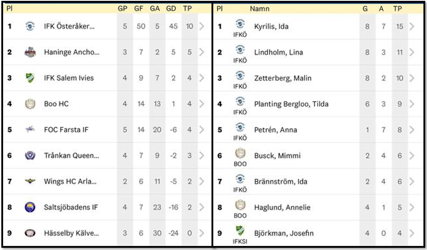Click the Trånkan Queens team logo
This screenshot has height=250, width=427.
click(30, 155)
